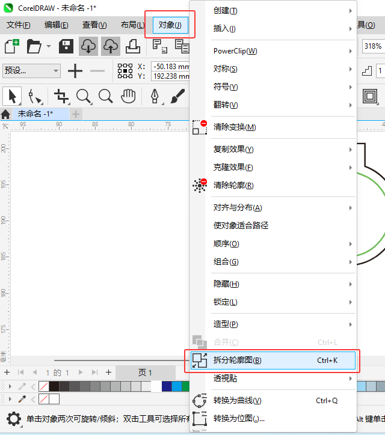Viewport: 385px width, 435px height.
Task: Pick the black color swatch
Action: [x=54, y=386]
